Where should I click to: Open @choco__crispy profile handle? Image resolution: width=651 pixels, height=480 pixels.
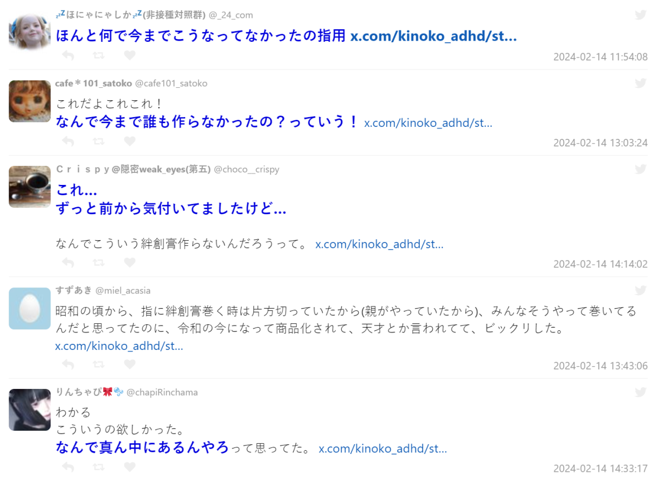coord(246,169)
